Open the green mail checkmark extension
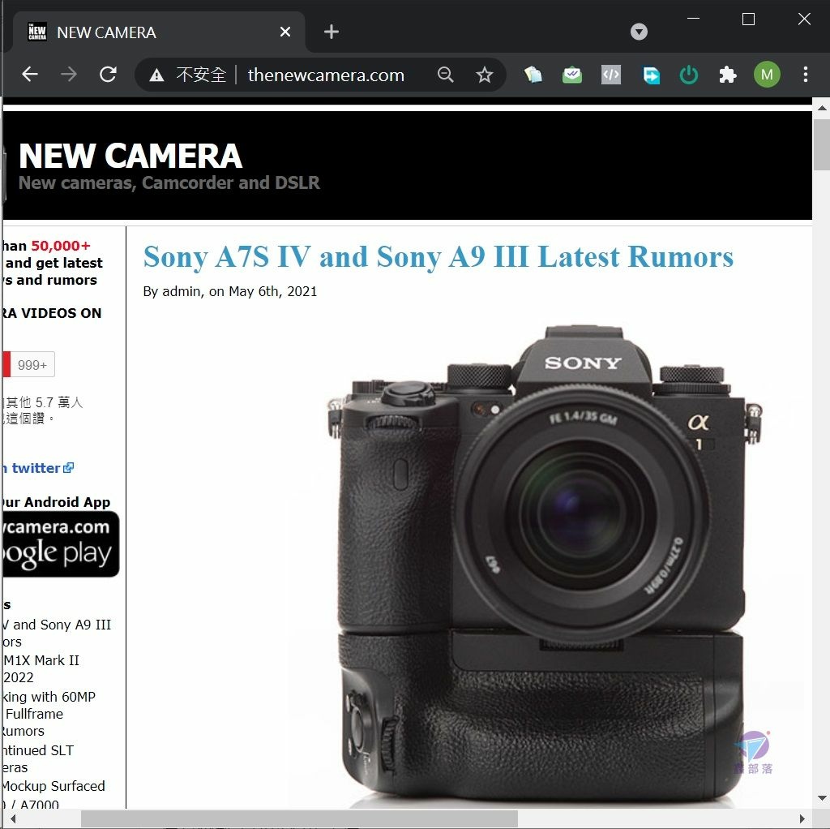Screen dimensions: 830x829 point(571,75)
